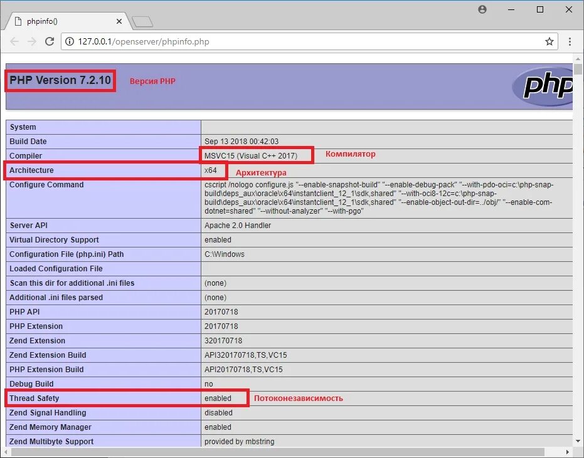Click the address bar URL field

(x=309, y=41)
